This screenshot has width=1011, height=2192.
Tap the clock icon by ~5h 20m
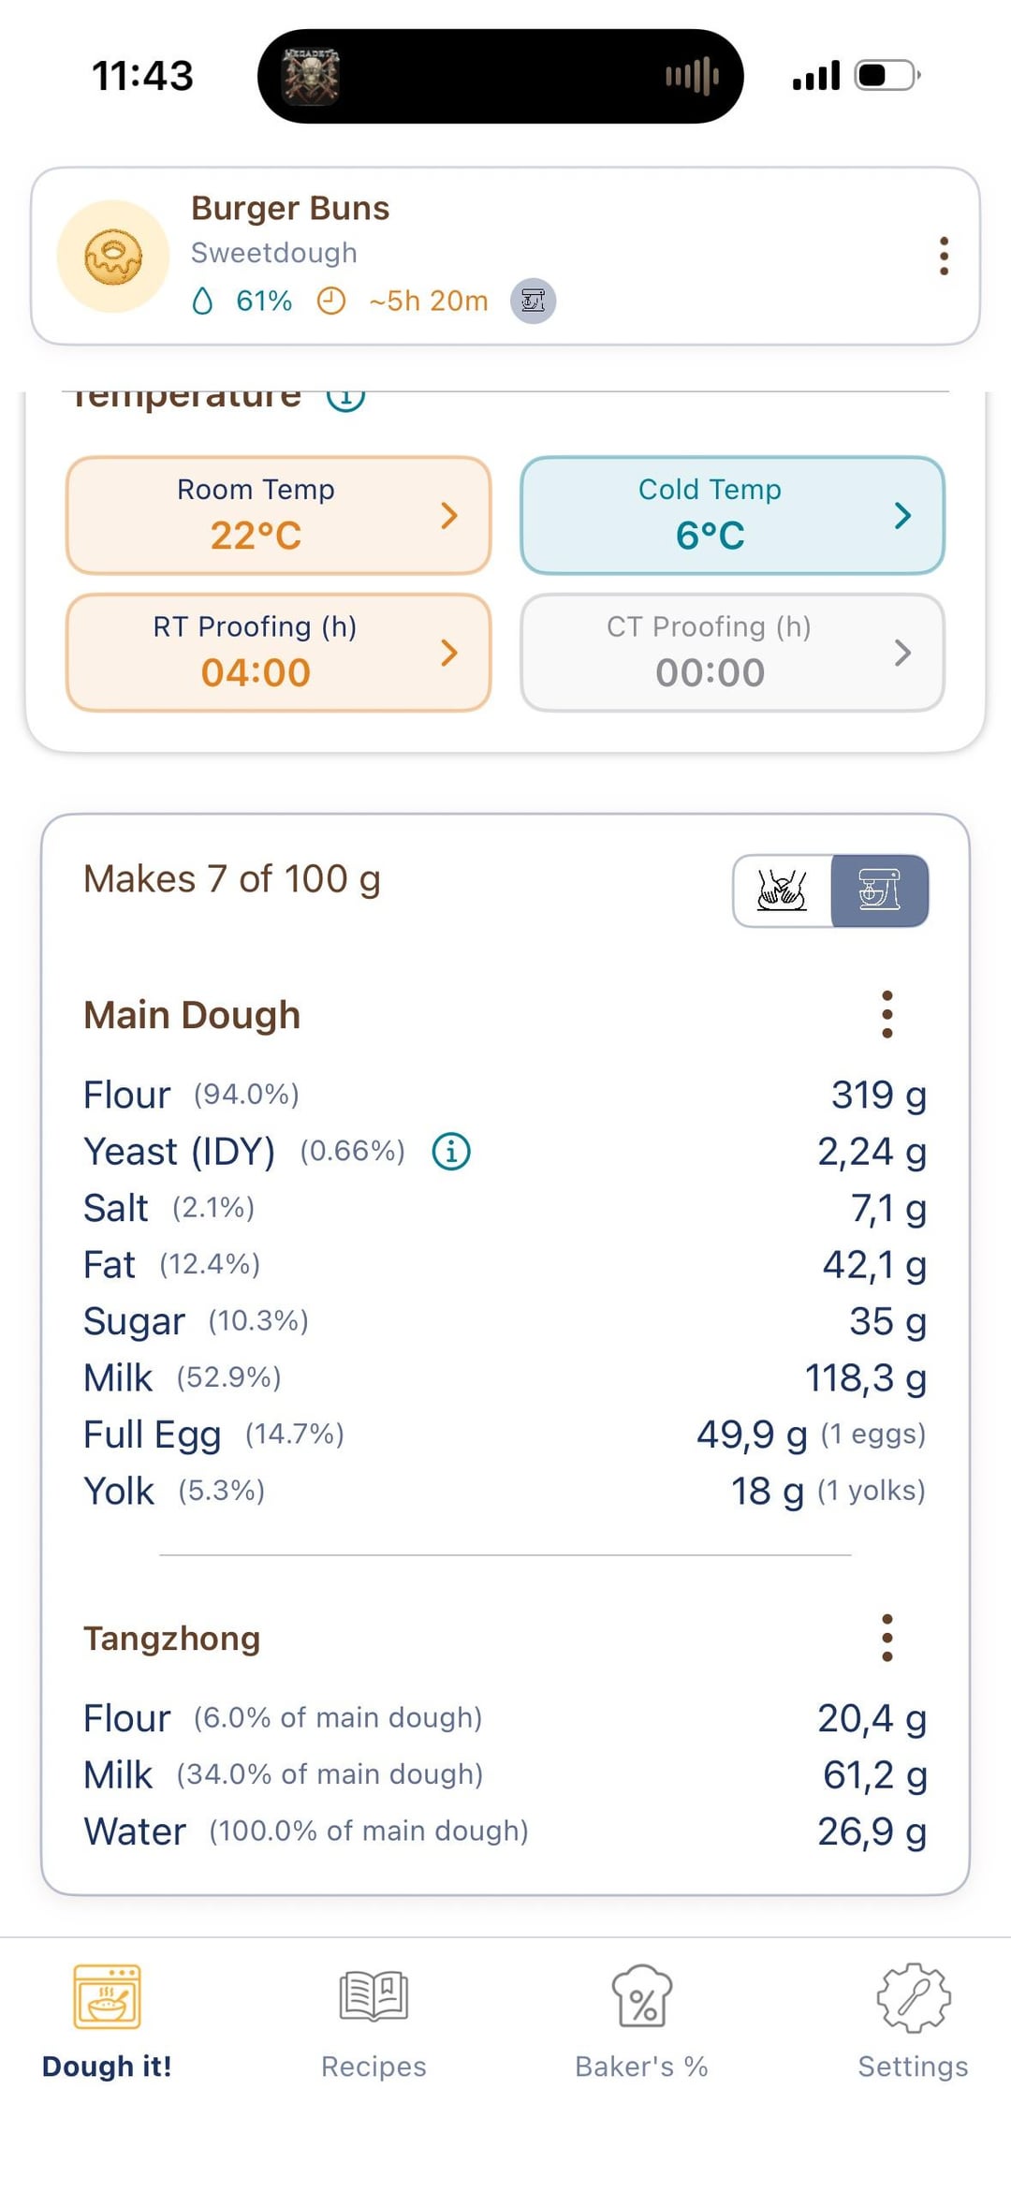coord(331,301)
